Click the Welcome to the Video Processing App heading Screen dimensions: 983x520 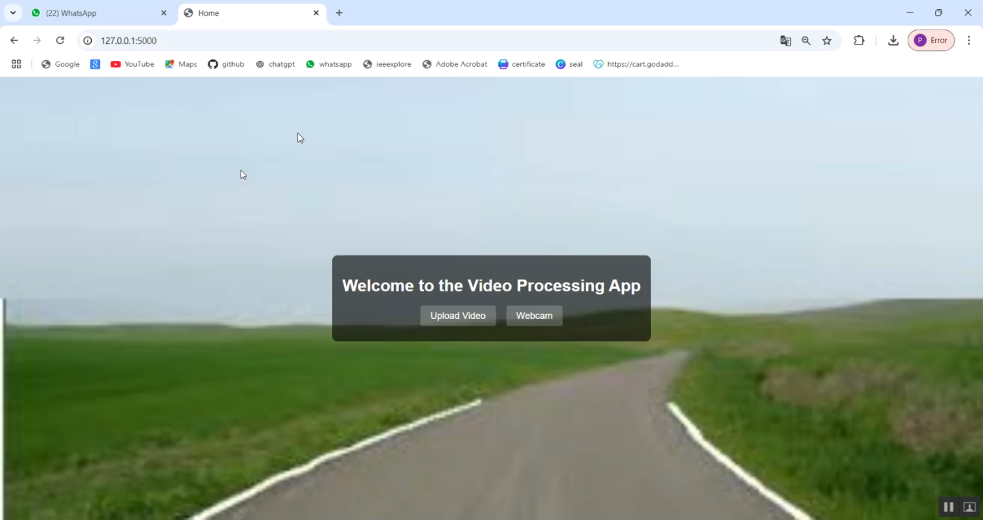pos(491,286)
